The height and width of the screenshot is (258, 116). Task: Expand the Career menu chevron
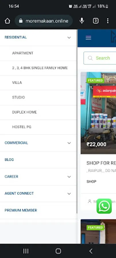click(69, 177)
